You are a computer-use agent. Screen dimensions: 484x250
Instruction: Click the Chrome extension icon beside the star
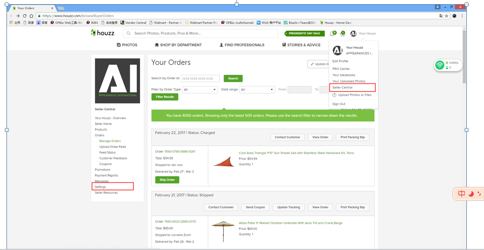(x=454, y=16)
